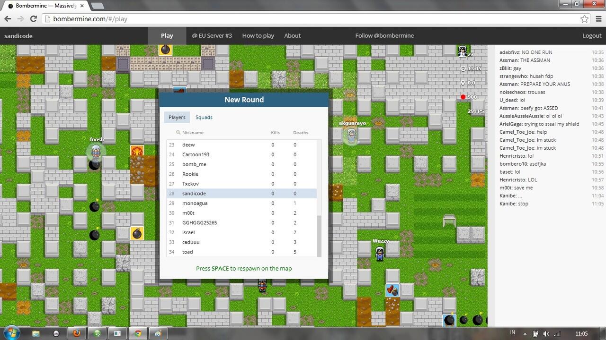Click the player list scrollbar thumb
The width and height of the screenshot is (606, 340).
tap(319, 235)
